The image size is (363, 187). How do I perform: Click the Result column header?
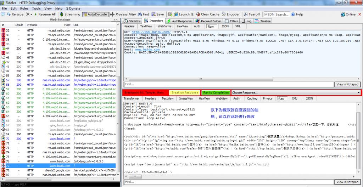tap(19, 25)
